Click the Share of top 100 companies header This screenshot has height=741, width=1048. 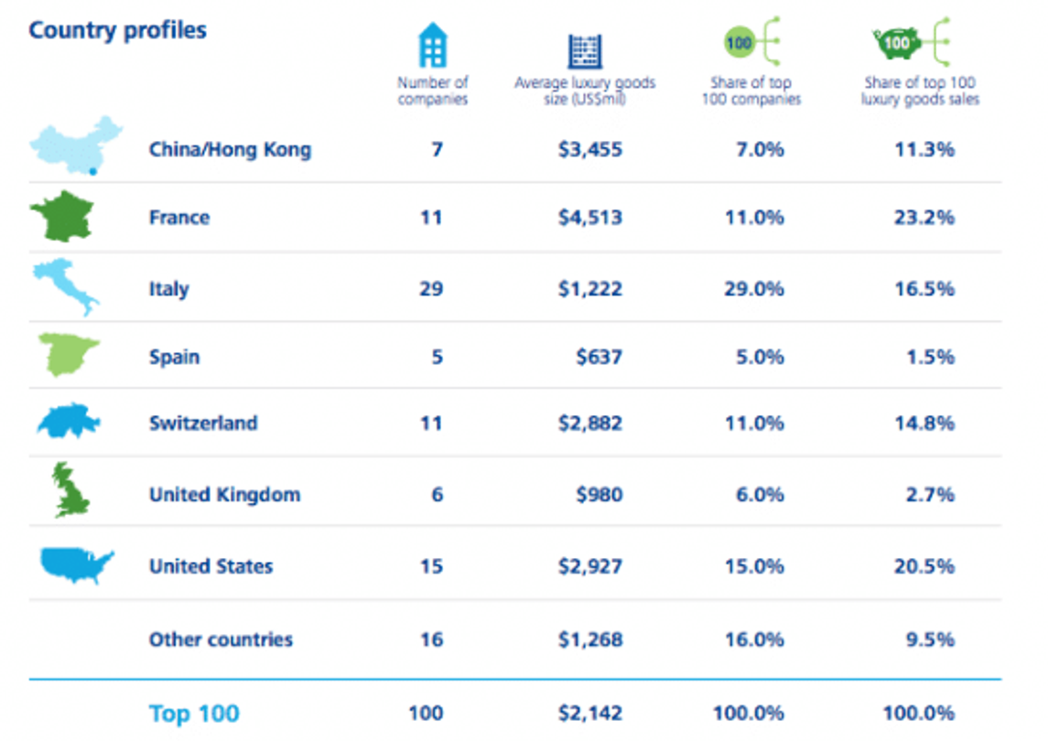[751, 91]
